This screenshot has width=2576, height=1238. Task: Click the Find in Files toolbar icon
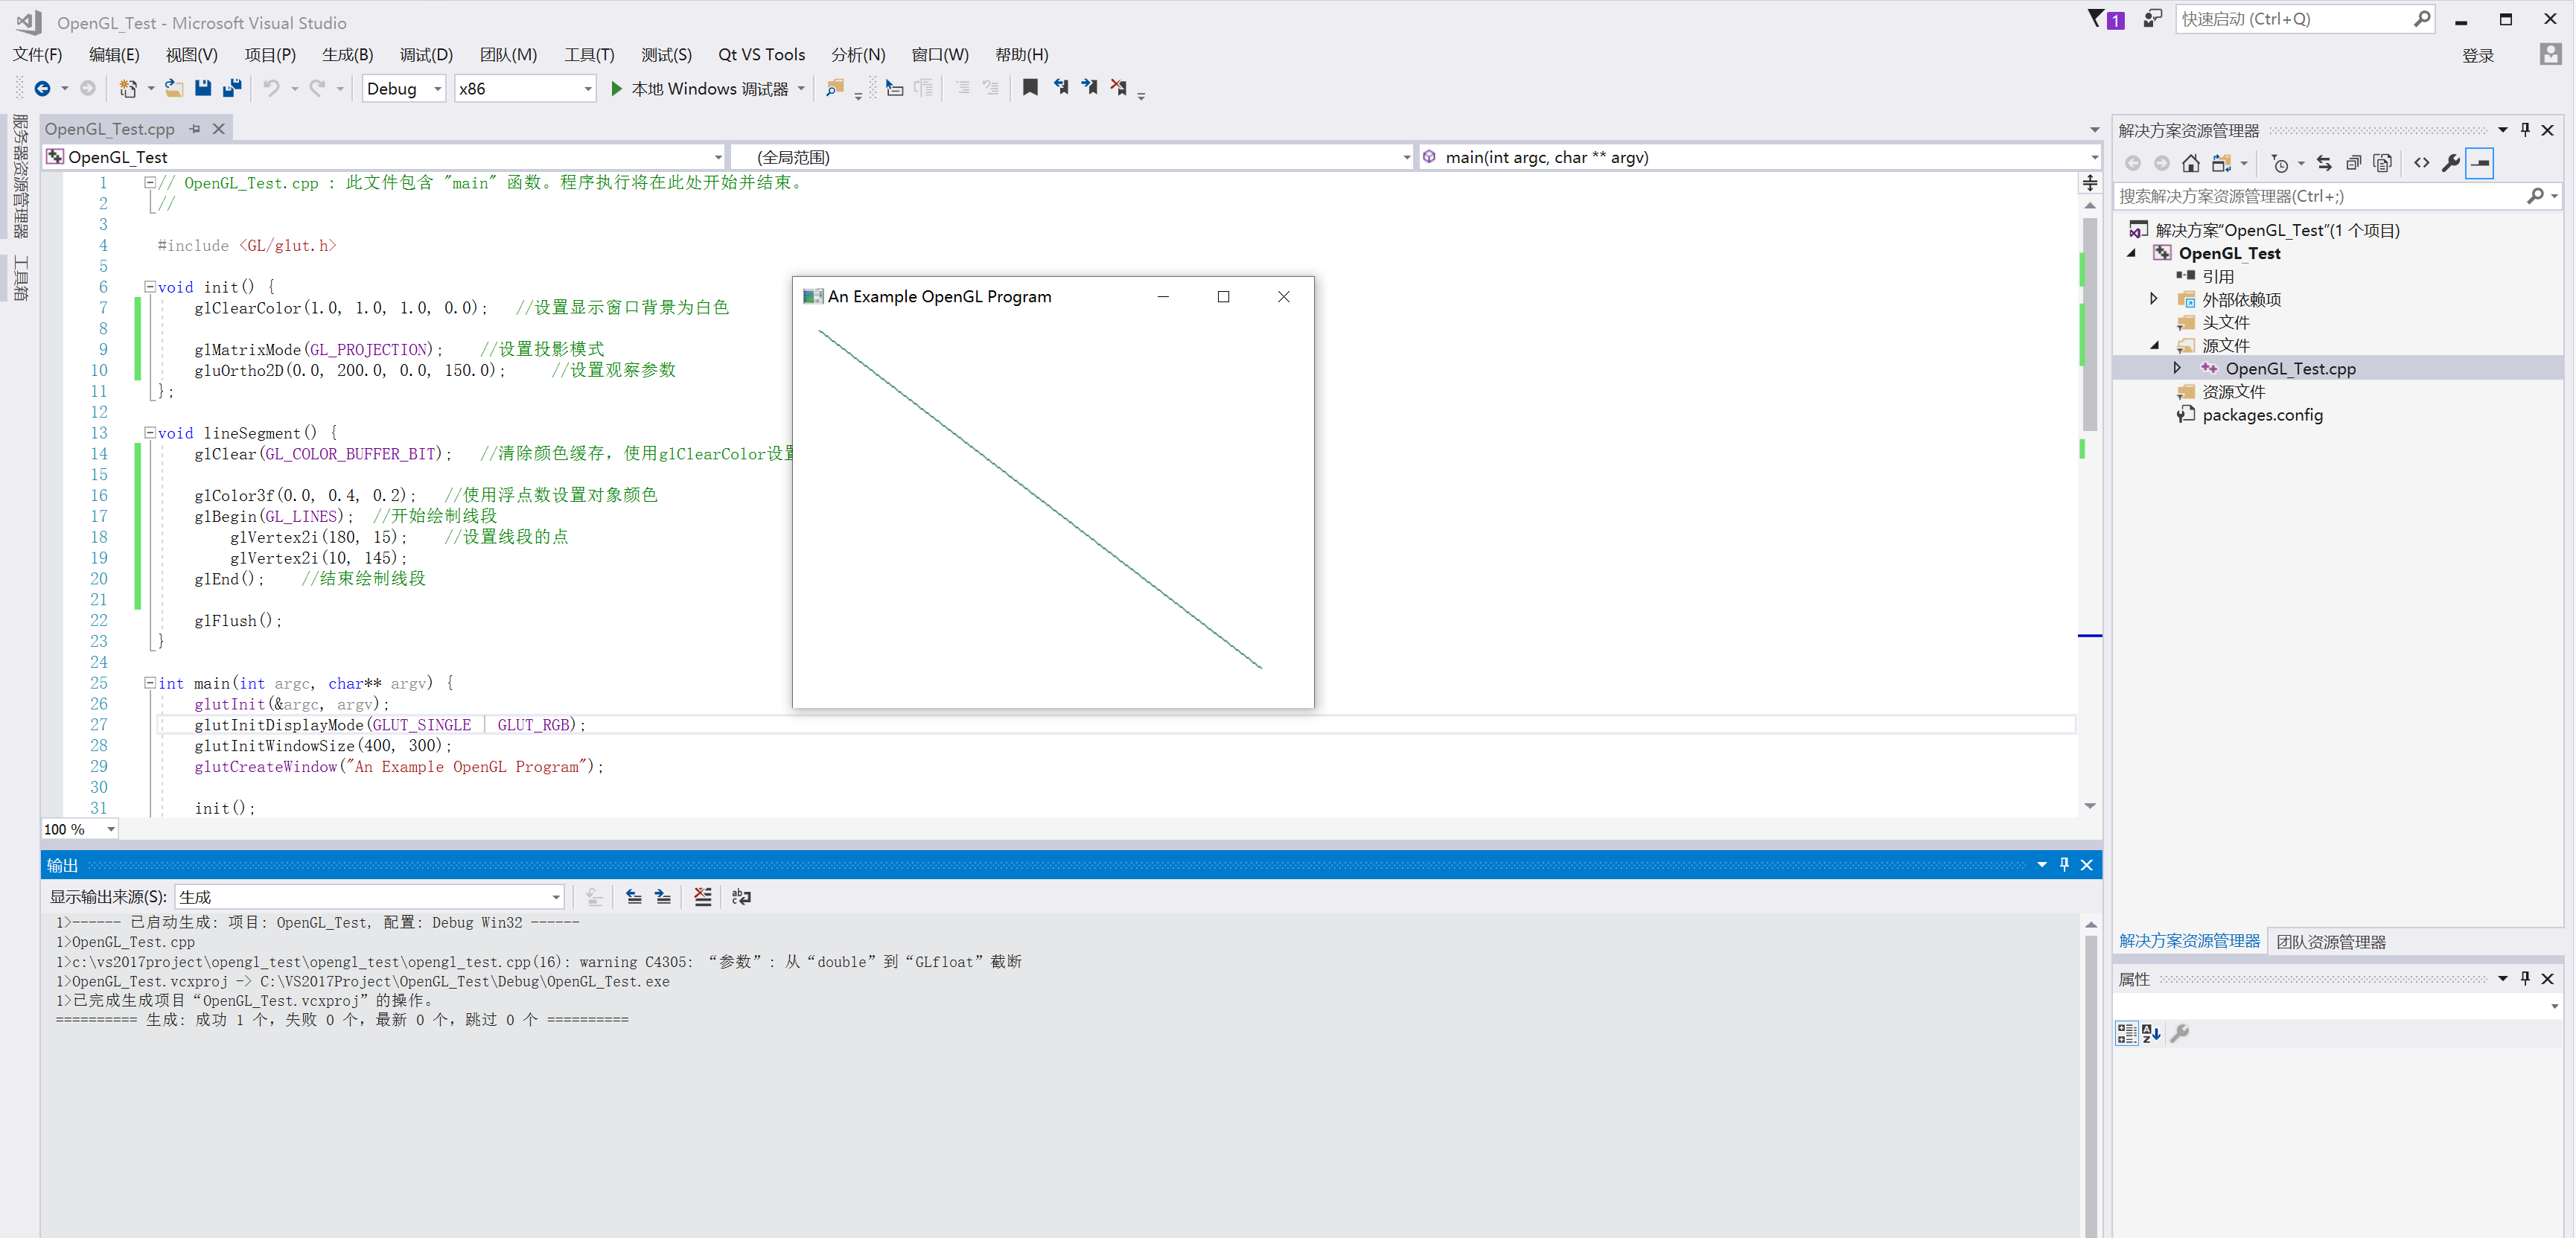(x=834, y=88)
